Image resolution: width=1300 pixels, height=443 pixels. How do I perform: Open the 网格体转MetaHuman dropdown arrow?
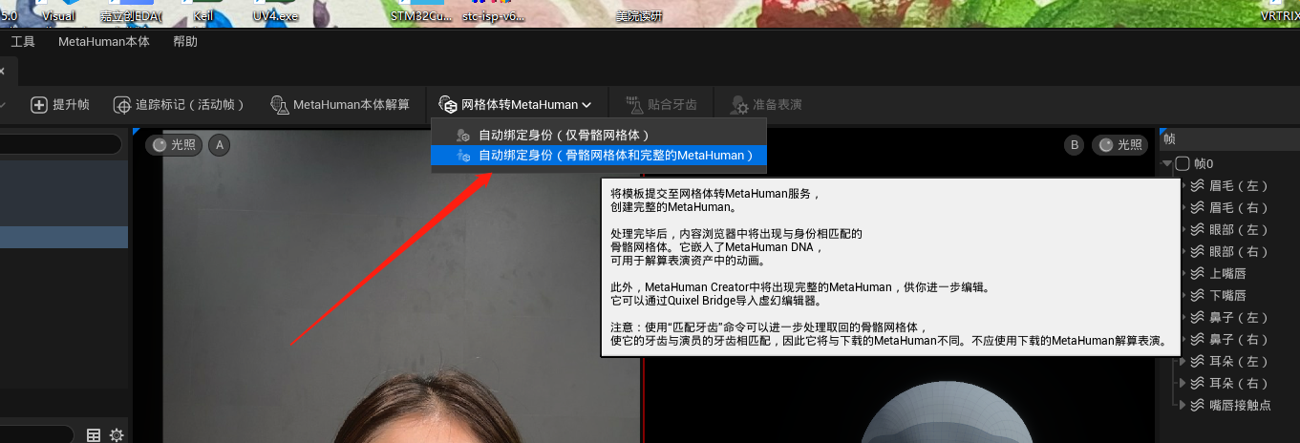pyautogui.click(x=586, y=105)
